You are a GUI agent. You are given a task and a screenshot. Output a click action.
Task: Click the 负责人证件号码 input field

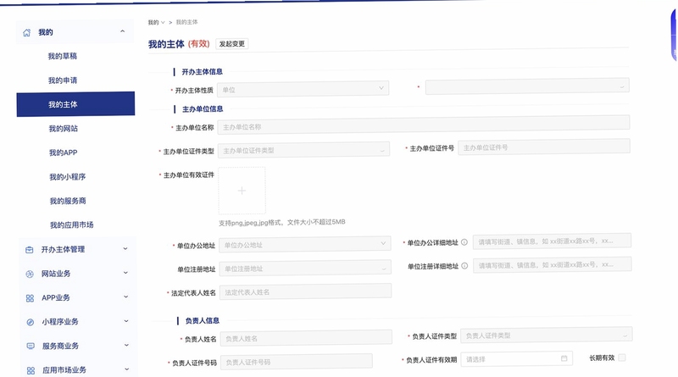(x=297, y=362)
